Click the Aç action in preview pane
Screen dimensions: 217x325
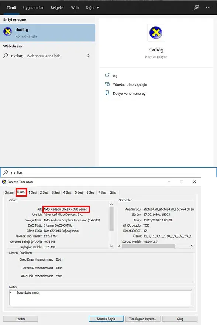pos(115,76)
